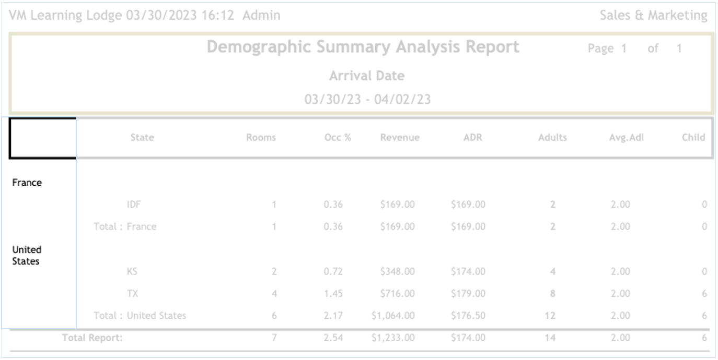Select the Total Report label

[92, 338]
